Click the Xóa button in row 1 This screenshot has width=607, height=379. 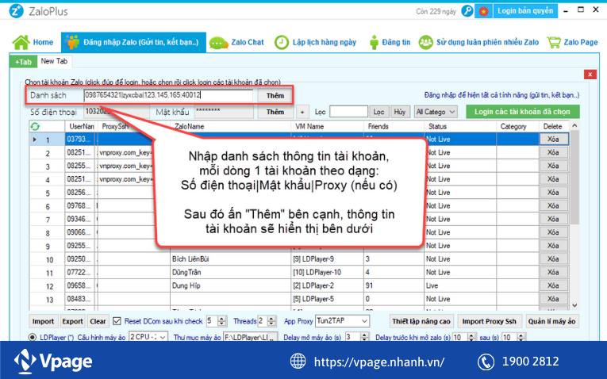coord(553,140)
